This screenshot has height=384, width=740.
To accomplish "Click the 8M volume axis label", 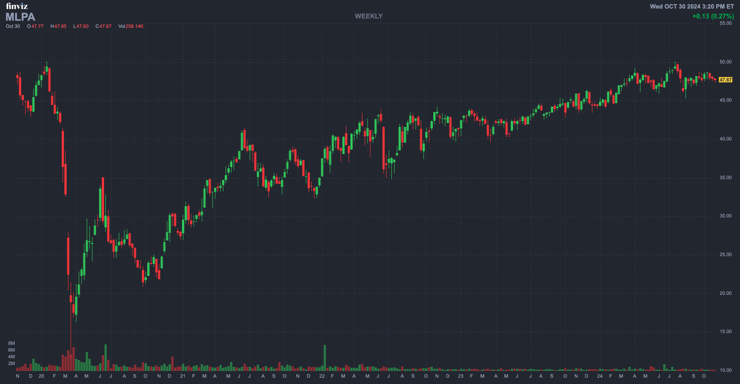I will (12, 343).
